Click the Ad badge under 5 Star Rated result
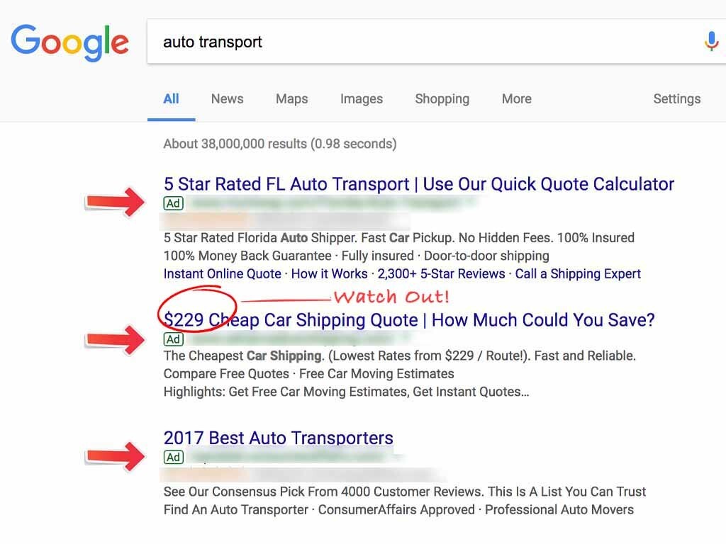The image size is (726, 544). pos(174,203)
